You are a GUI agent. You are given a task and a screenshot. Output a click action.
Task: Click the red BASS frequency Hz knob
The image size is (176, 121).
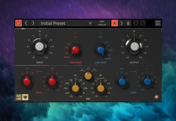pyautogui.click(x=27, y=81)
